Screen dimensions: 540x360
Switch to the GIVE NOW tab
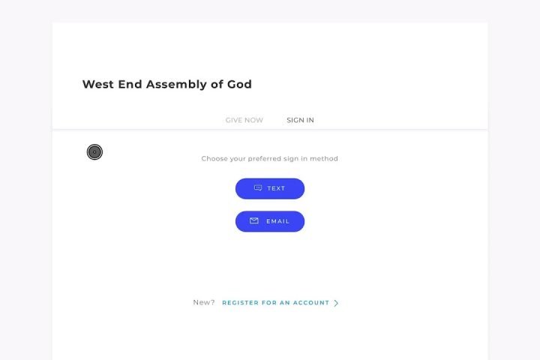click(244, 120)
